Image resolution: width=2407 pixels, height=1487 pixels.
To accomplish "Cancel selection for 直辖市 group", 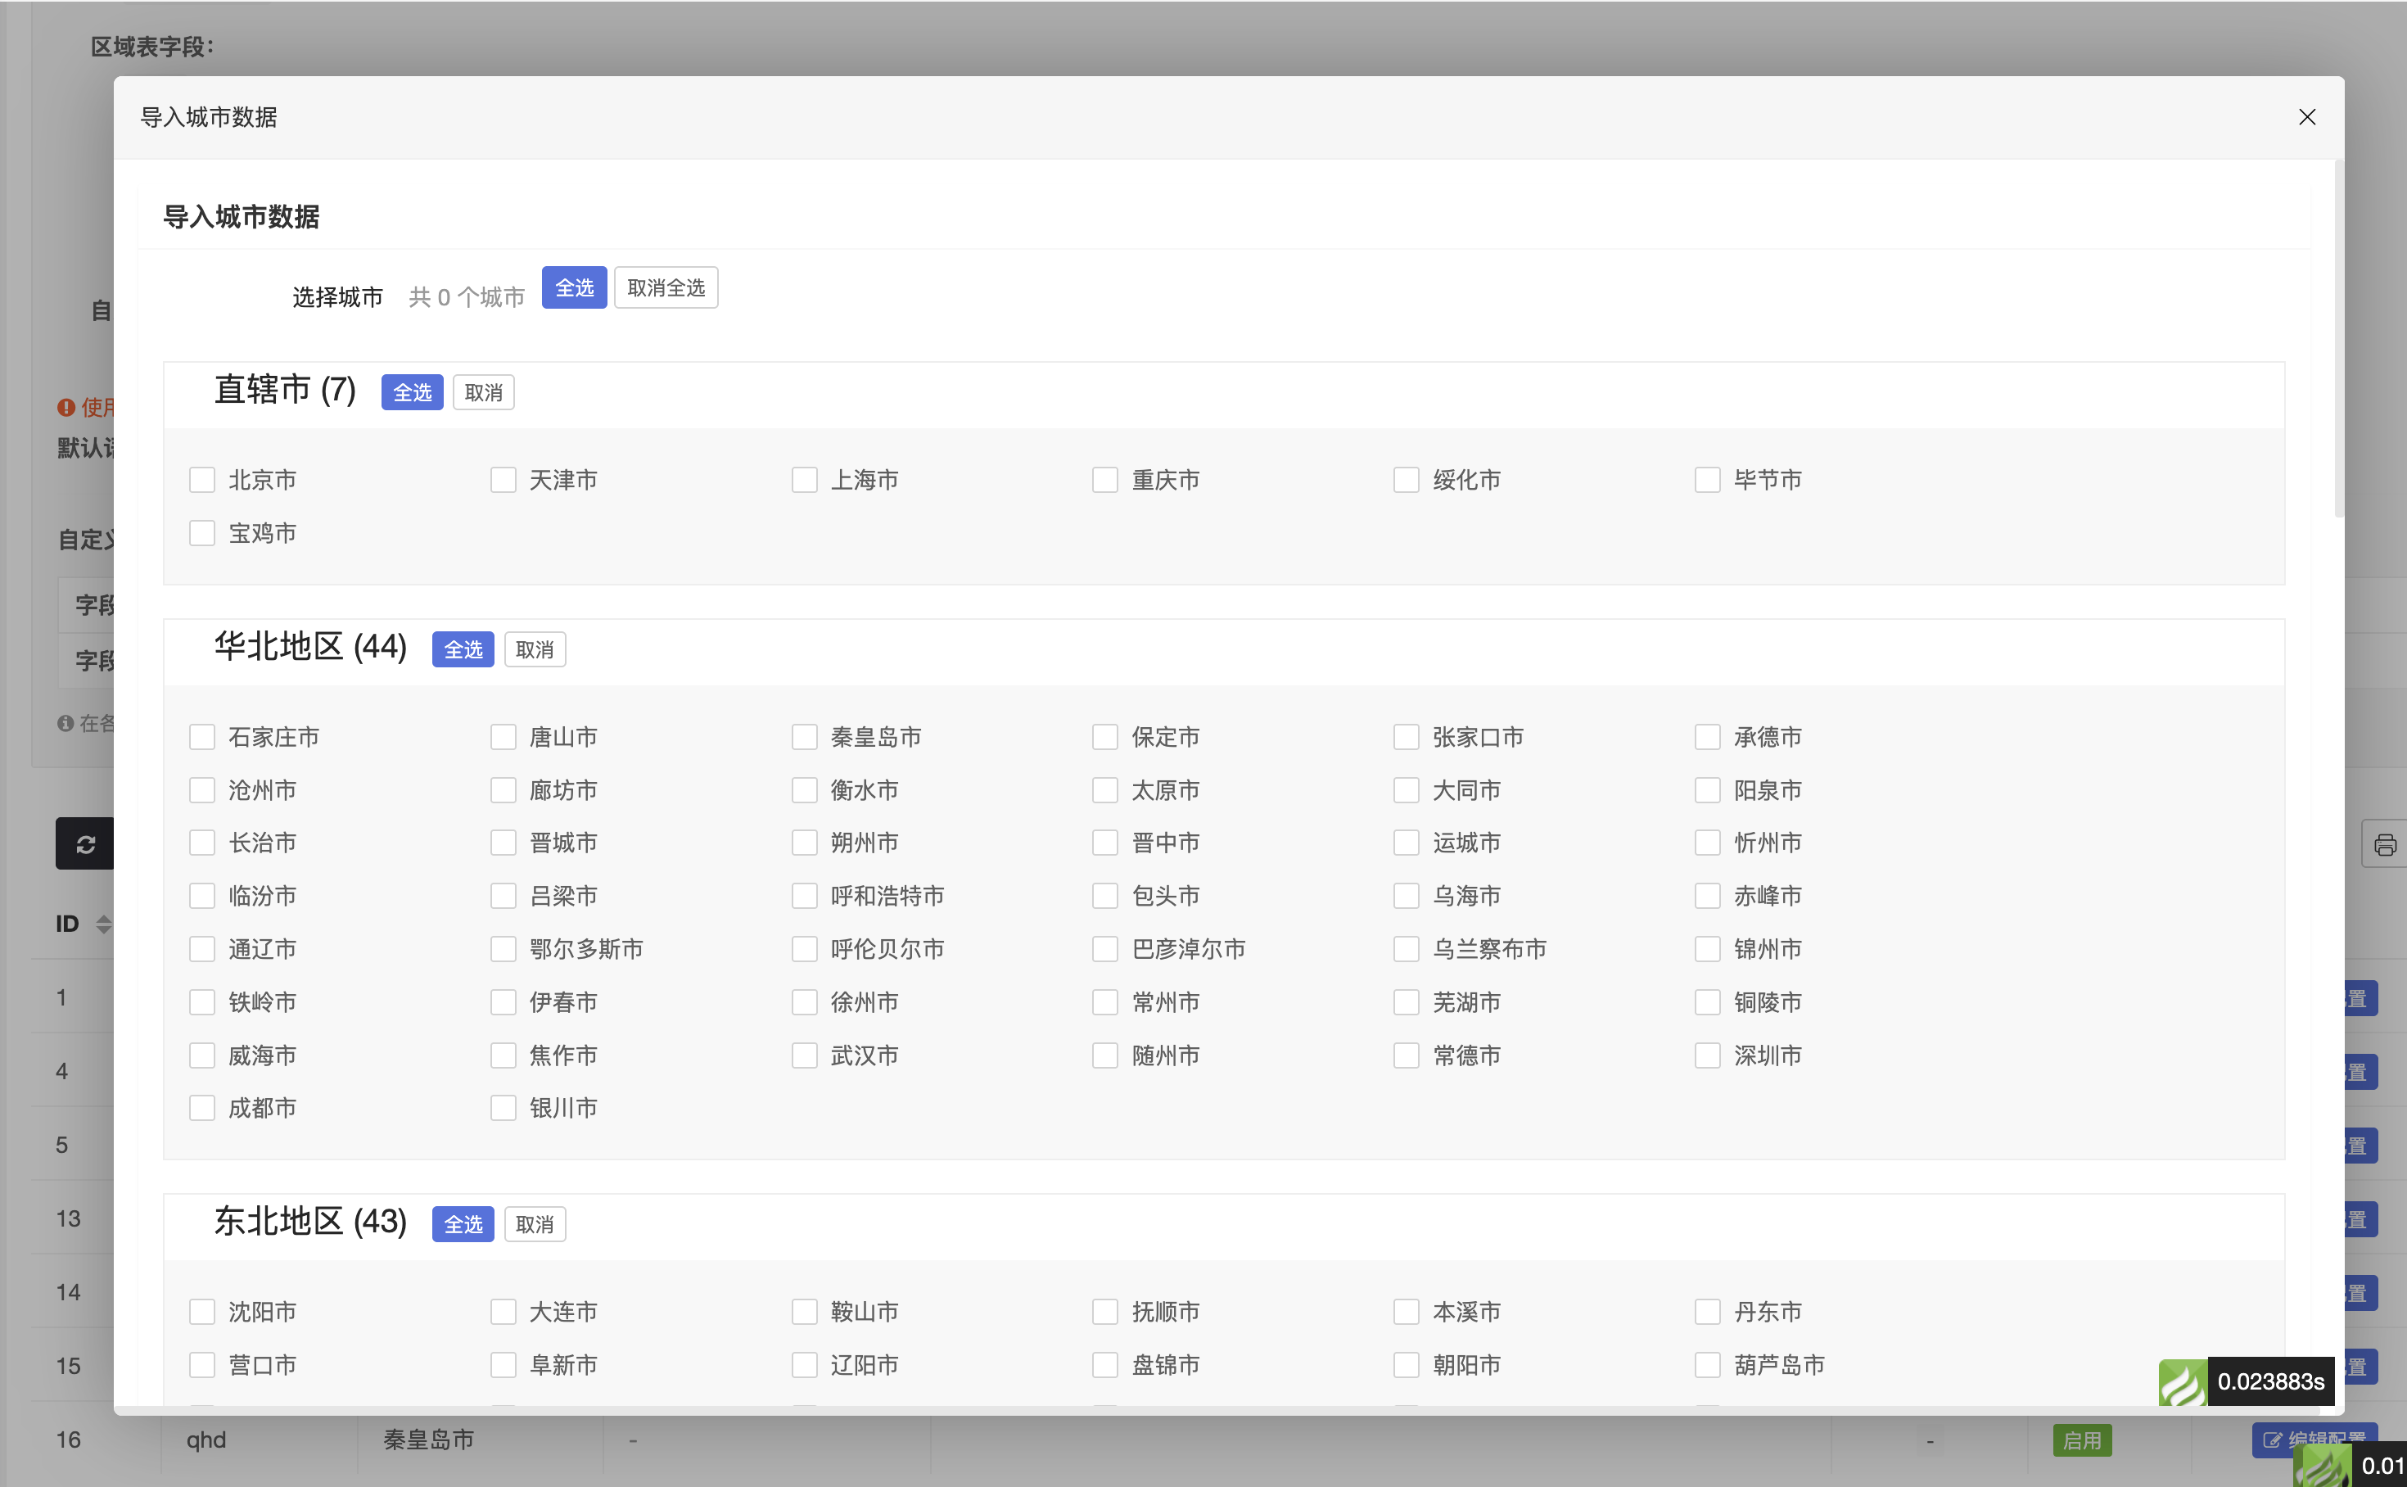I will click(483, 392).
